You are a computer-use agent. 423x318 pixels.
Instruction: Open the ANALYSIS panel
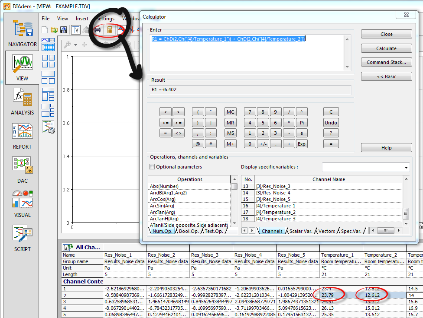coord(23,102)
